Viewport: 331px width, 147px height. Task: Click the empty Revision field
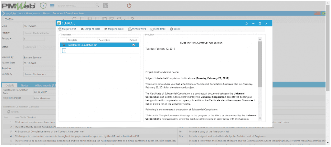[x=39, y=69]
